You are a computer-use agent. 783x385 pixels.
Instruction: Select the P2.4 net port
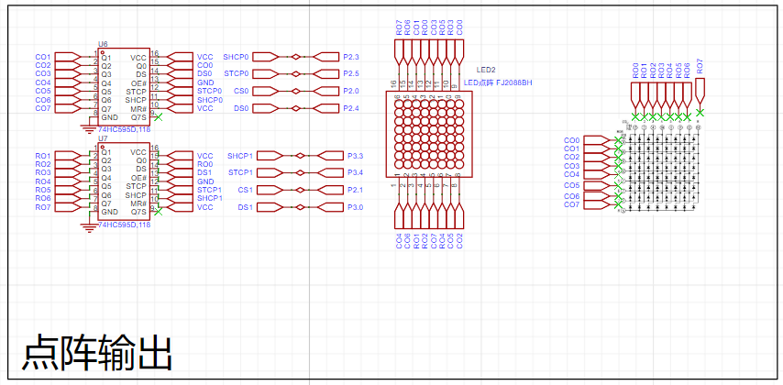tap(326, 108)
